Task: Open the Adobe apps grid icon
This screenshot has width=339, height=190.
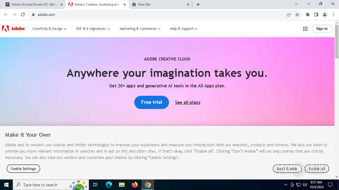Action: [x=305, y=29]
